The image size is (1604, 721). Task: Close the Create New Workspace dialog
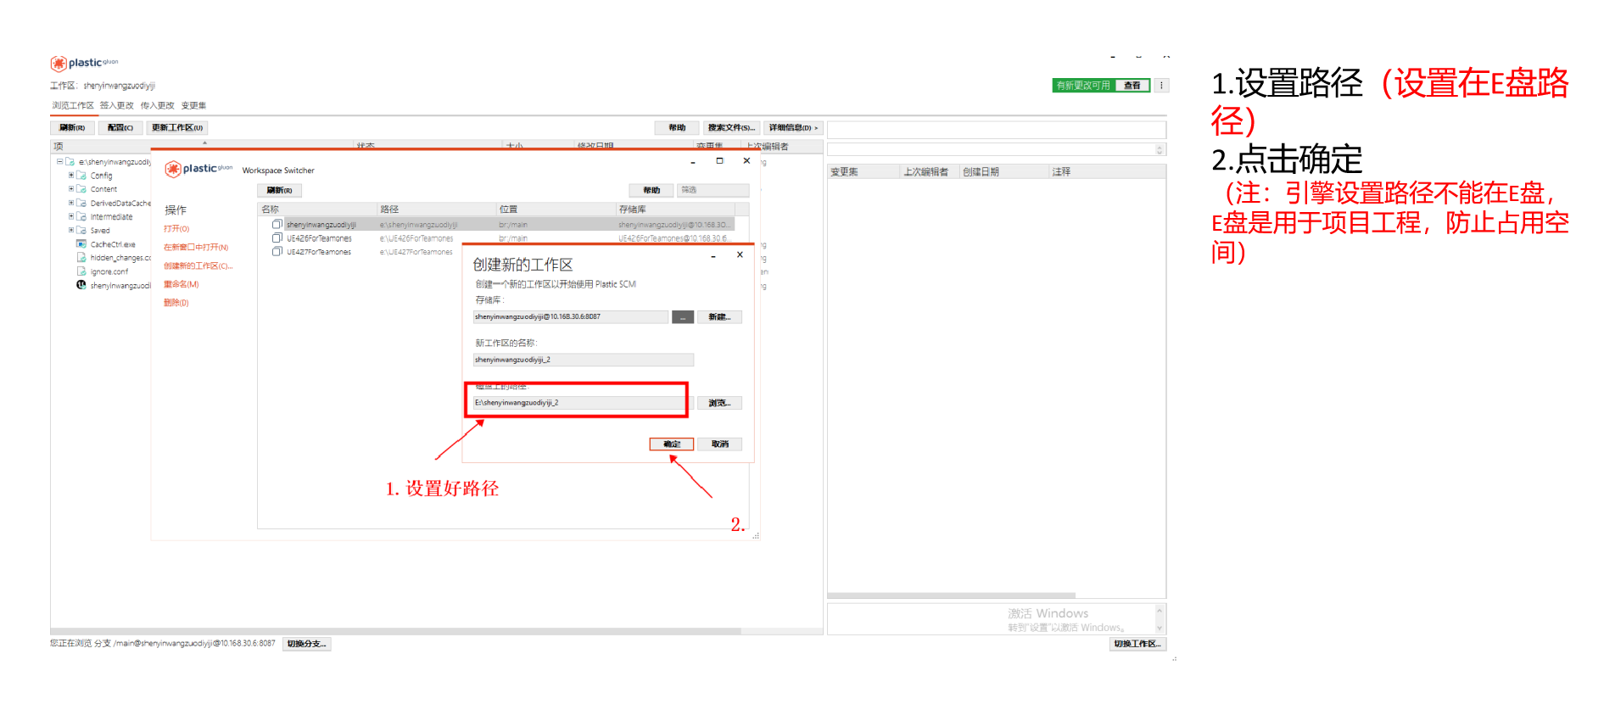pyautogui.click(x=740, y=254)
